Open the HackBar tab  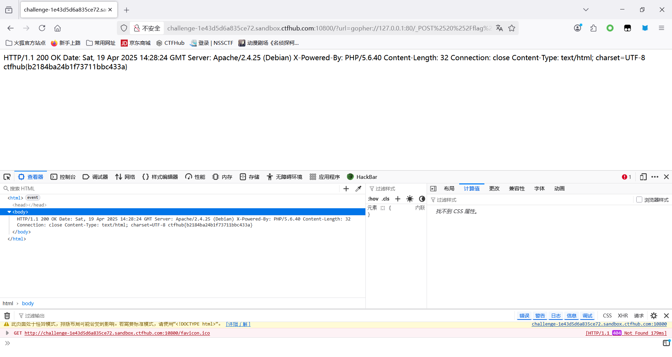point(362,177)
